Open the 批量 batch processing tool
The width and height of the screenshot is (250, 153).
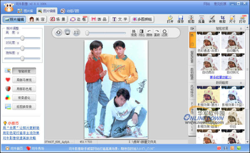tap(201, 19)
